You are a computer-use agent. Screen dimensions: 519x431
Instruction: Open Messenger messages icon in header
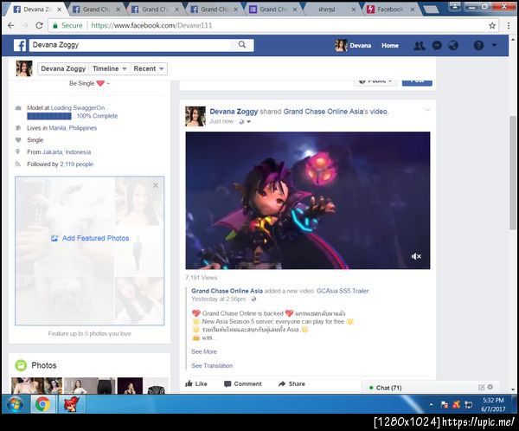pyautogui.click(x=437, y=45)
